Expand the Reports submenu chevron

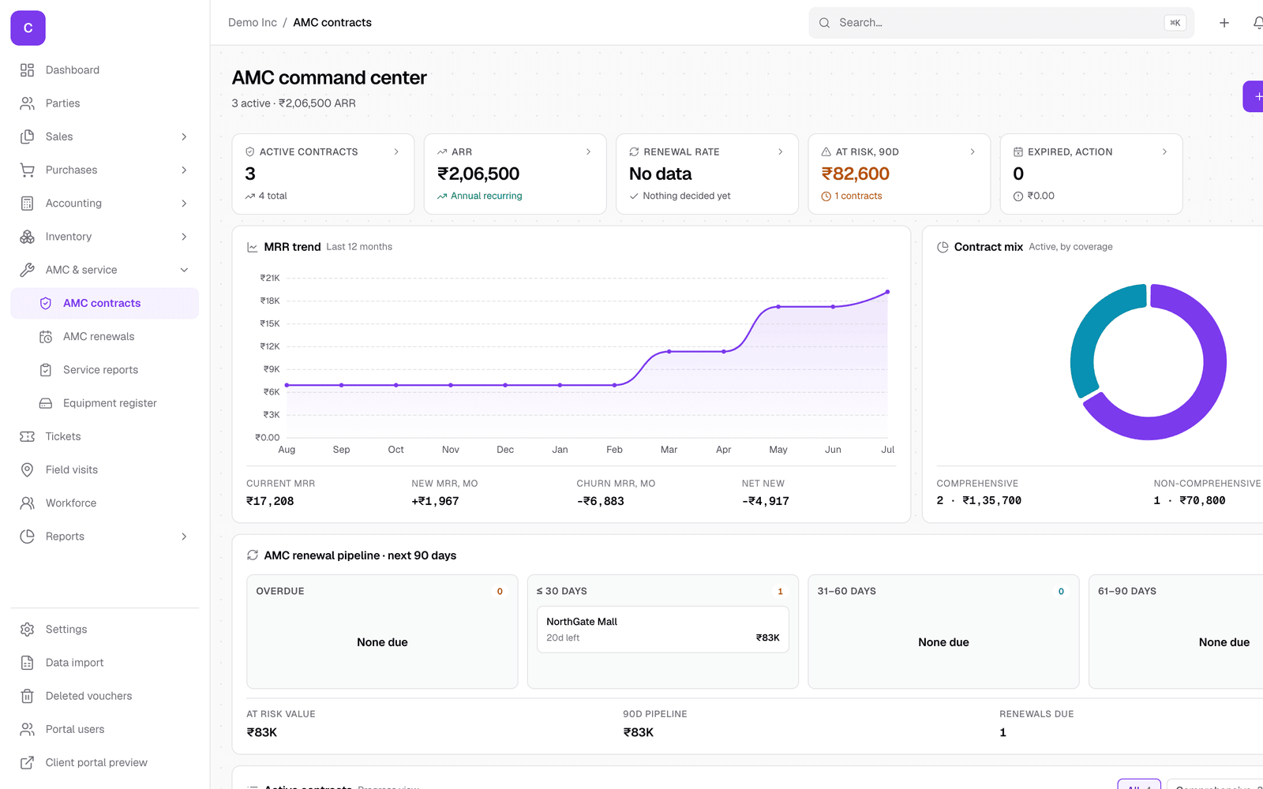click(x=184, y=537)
